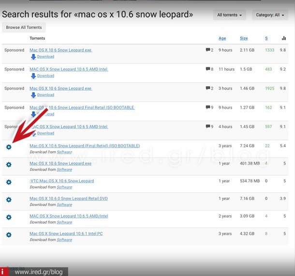Open sponsored Snow Leopard exe link aged 3 hours
This screenshot has width=295, height=276.
(x=61, y=88)
